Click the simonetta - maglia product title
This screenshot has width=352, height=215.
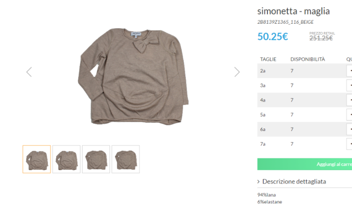click(x=293, y=11)
